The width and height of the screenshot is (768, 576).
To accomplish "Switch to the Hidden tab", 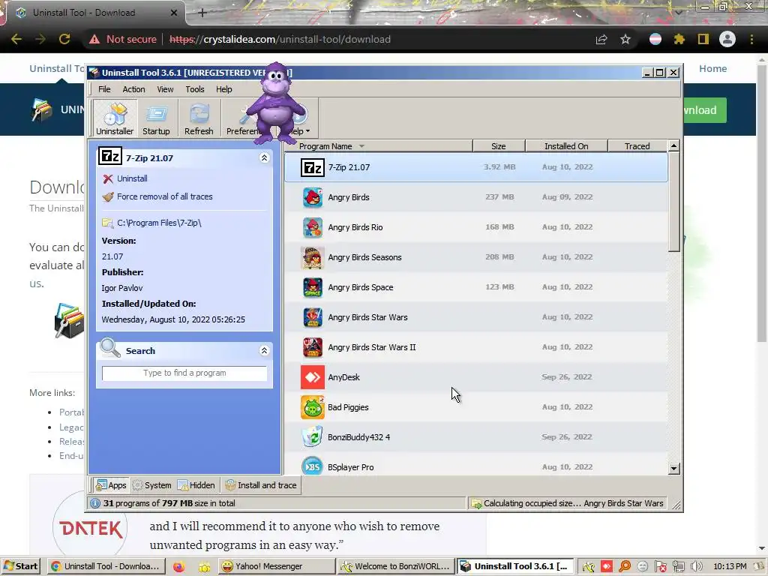I will (196, 485).
